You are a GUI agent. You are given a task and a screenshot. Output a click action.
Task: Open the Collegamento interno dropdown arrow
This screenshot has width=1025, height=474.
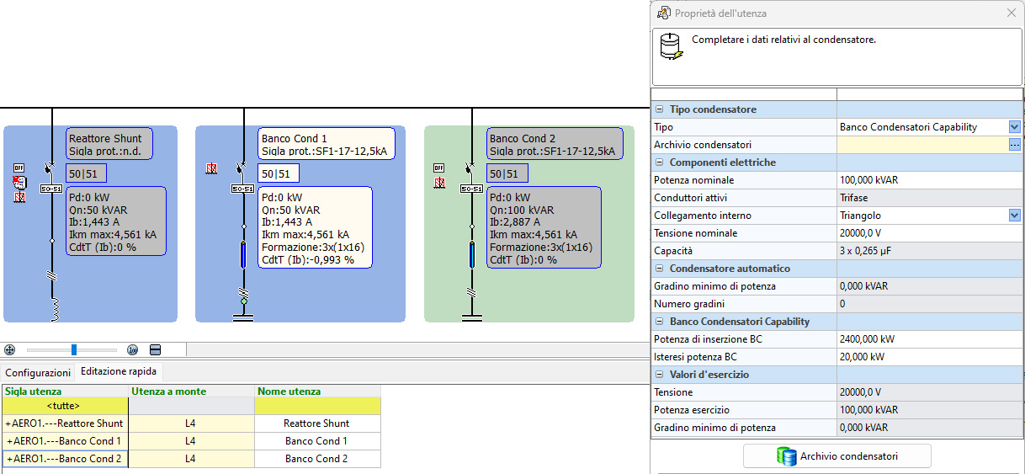coord(1014,216)
